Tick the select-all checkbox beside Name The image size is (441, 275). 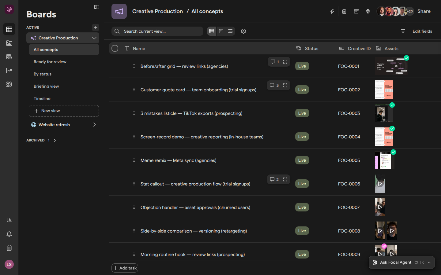[x=115, y=48]
